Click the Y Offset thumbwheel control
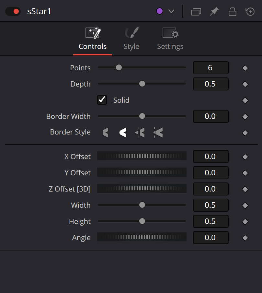Image resolution: width=262 pixels, height=293 pixels. point(142,172)
